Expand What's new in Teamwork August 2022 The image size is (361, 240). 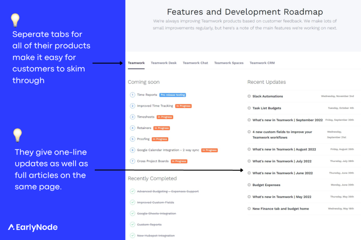[249, 149]
